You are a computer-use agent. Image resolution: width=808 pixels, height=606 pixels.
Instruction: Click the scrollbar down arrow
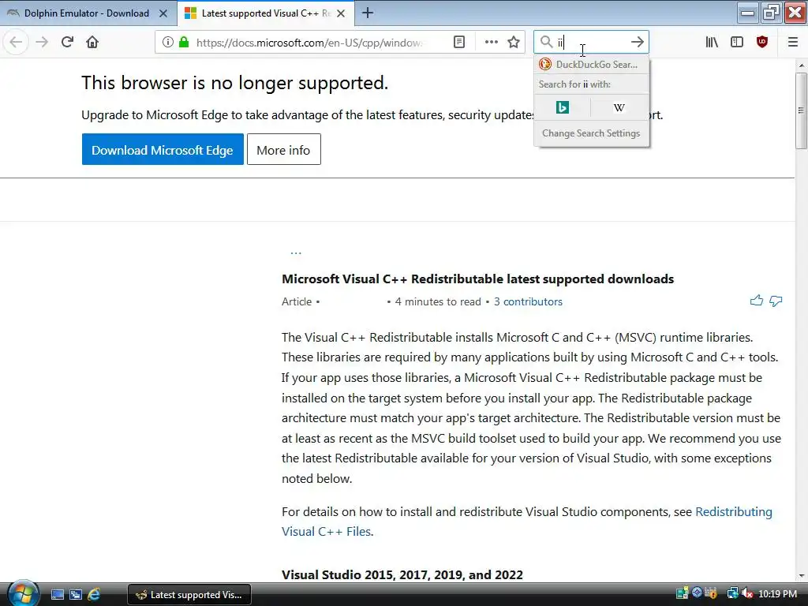801,575
